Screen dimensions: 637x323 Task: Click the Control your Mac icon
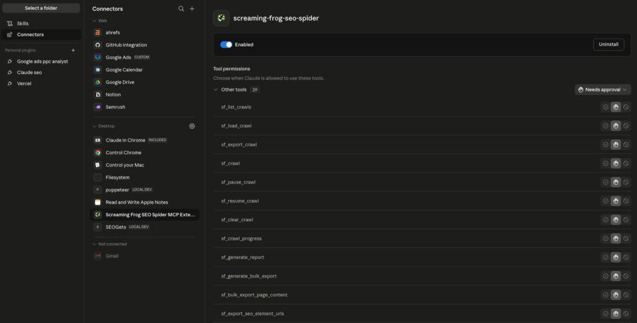click(x=98, y=165)
